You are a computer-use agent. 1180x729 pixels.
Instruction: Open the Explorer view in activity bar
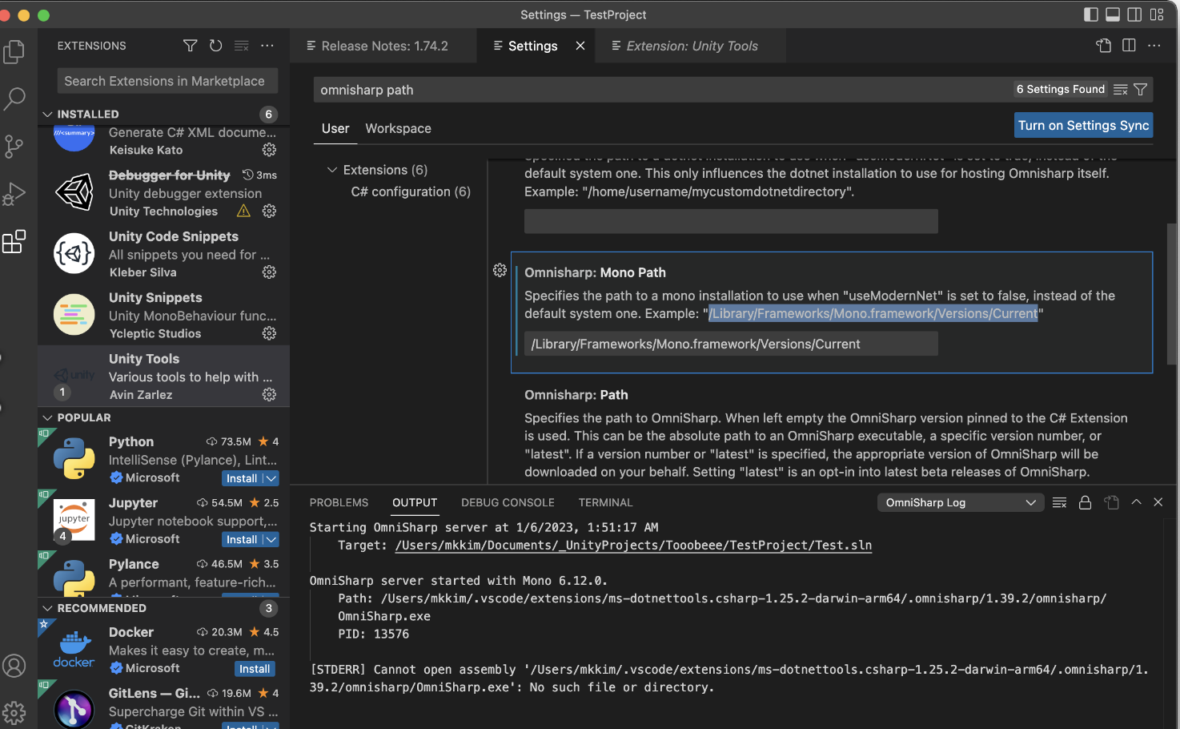click(14, 52)
